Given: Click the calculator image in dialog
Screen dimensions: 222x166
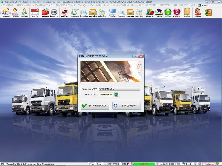Looking at the screenshot, I should (x=111, y=72).
